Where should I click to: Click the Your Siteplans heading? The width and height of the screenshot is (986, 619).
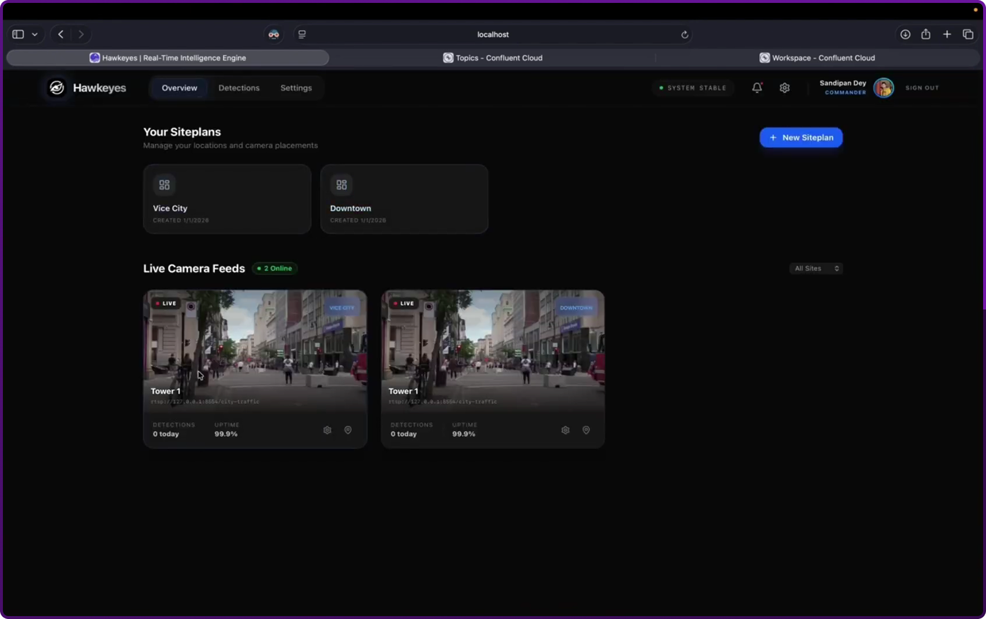coord(182,132)
